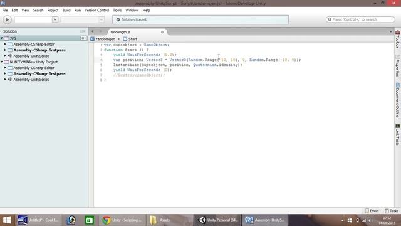Click the Assembly-CSharp-Editor project icon under JVS
This screenshot has width=401, height=226.
pos(10,45)
